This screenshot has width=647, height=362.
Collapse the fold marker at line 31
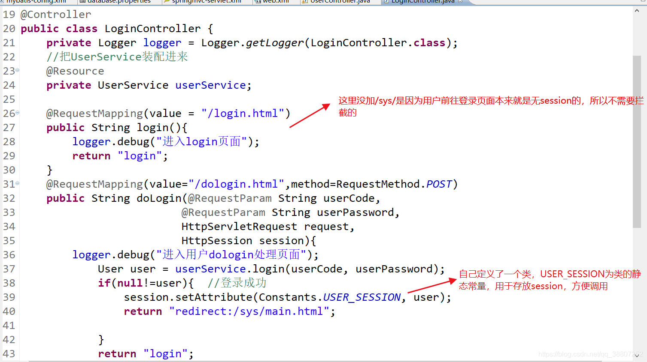point(18,183)
